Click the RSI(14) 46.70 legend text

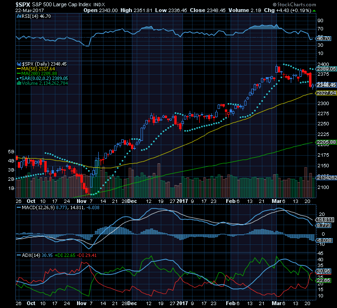coord(36,16)
